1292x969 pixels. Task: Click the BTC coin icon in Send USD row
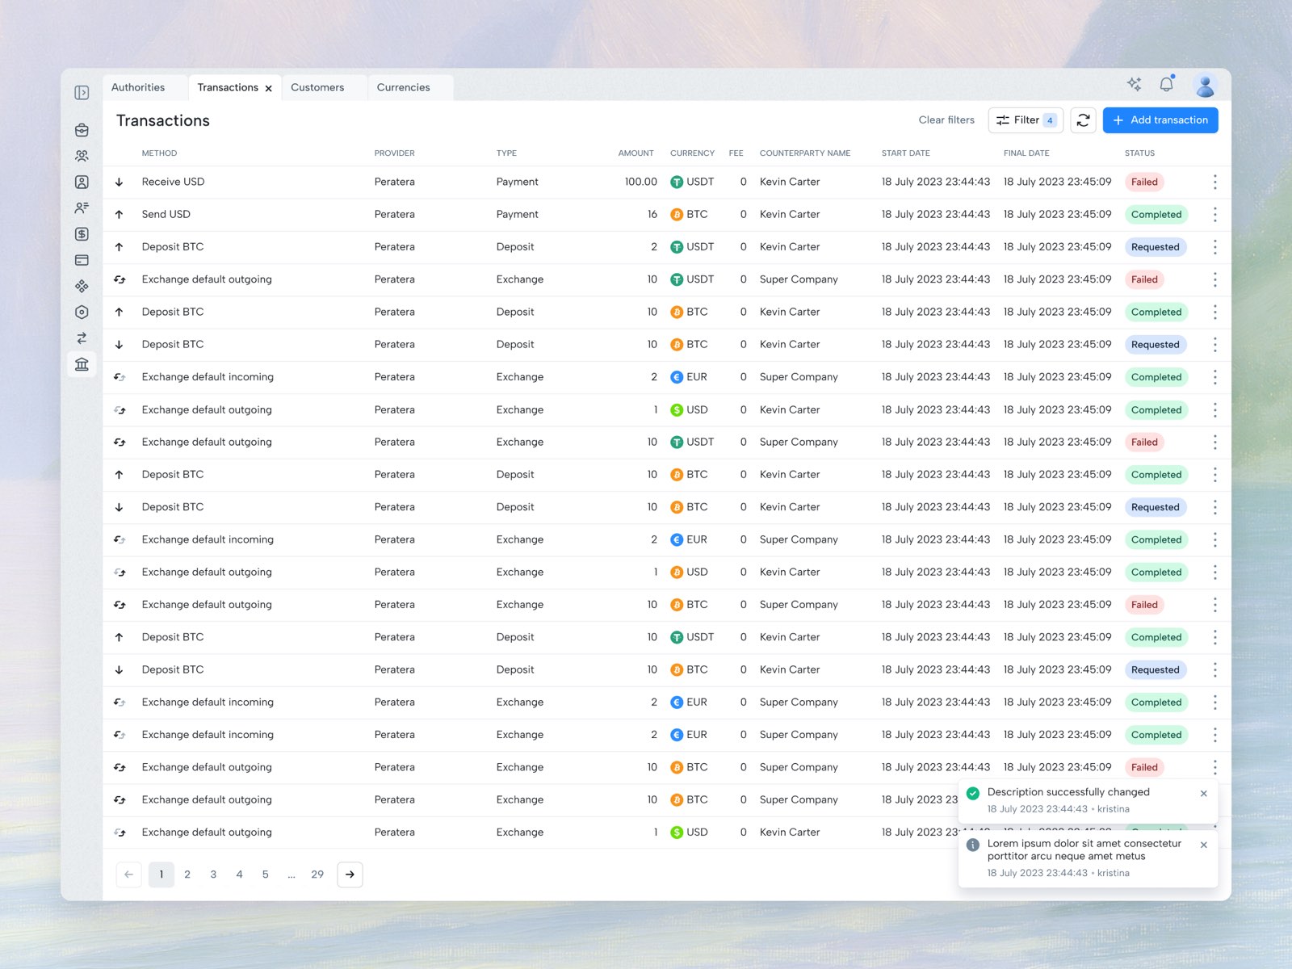click(x=677, y=215)
